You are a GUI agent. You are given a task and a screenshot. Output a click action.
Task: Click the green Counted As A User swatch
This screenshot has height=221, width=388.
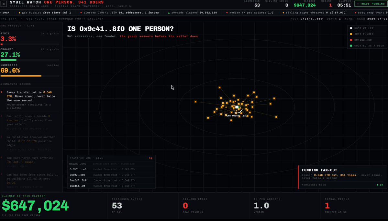351,45
